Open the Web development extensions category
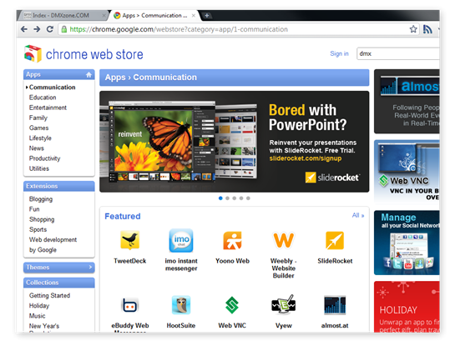This screenshot has width=450, height=341. pos(53,239)
